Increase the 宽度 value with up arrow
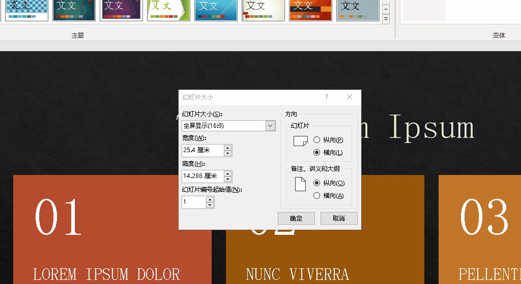 point(228,148)
